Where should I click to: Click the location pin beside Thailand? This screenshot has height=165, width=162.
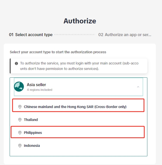coord(20,120)
